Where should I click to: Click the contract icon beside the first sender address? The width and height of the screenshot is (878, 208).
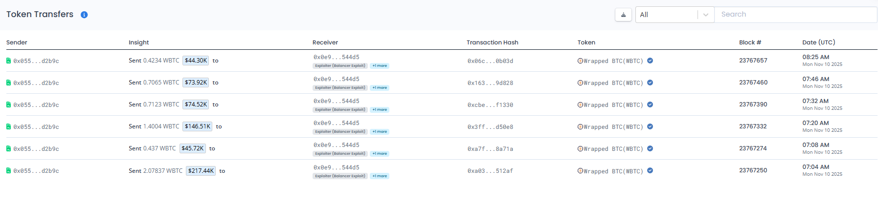pos(8,61)
